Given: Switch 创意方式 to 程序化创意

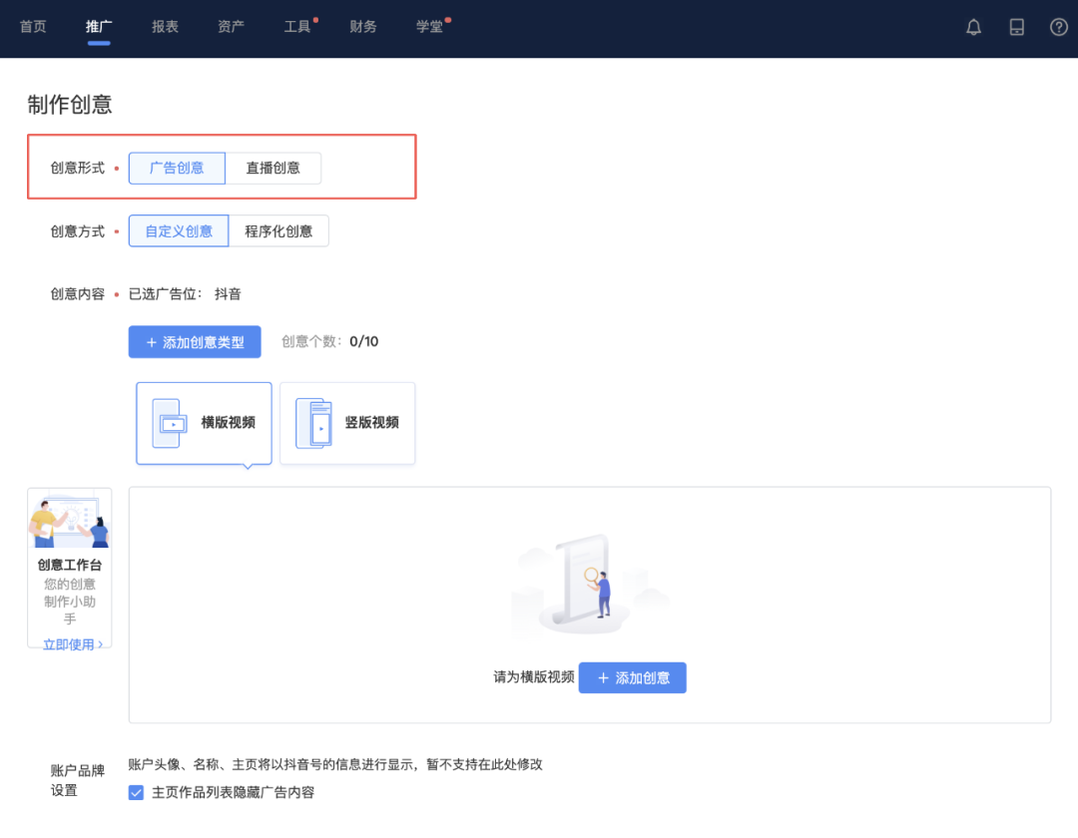Looking at the screenshot, I should [x=279, y=230].
